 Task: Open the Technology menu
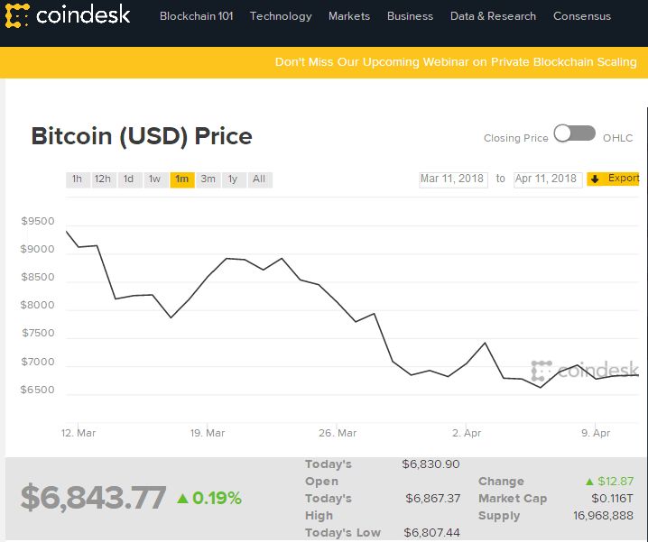(x=281, y=16)
